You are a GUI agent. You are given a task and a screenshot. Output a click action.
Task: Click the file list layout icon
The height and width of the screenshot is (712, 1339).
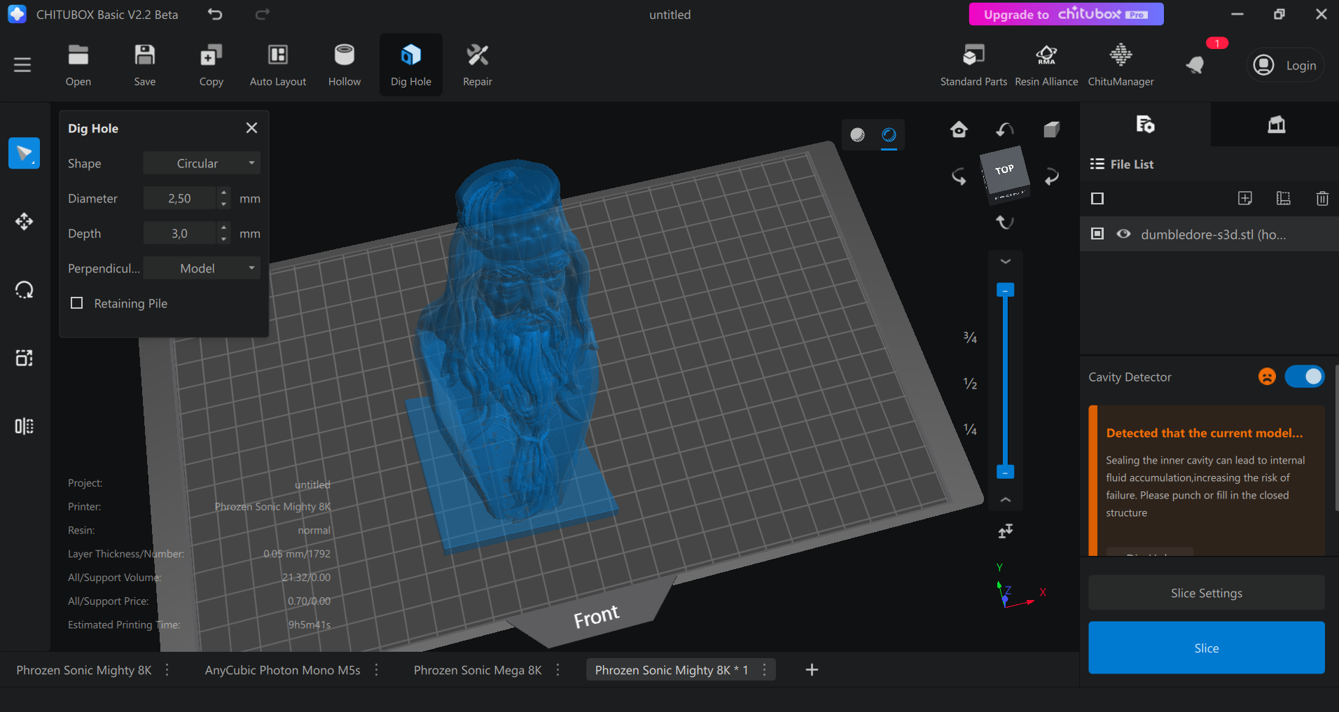[x=1283, y=199]
